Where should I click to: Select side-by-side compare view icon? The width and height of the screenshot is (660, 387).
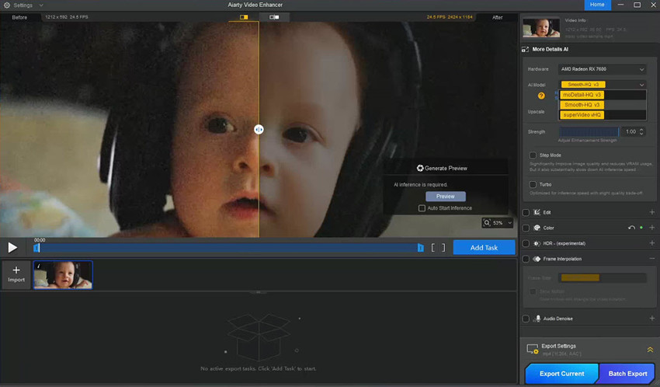pos(274,17)
